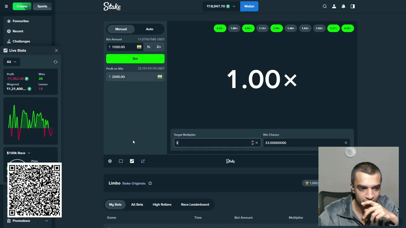Open the Wallet
The width and height of the screenshot is (406, 228).
coord(249,6)
